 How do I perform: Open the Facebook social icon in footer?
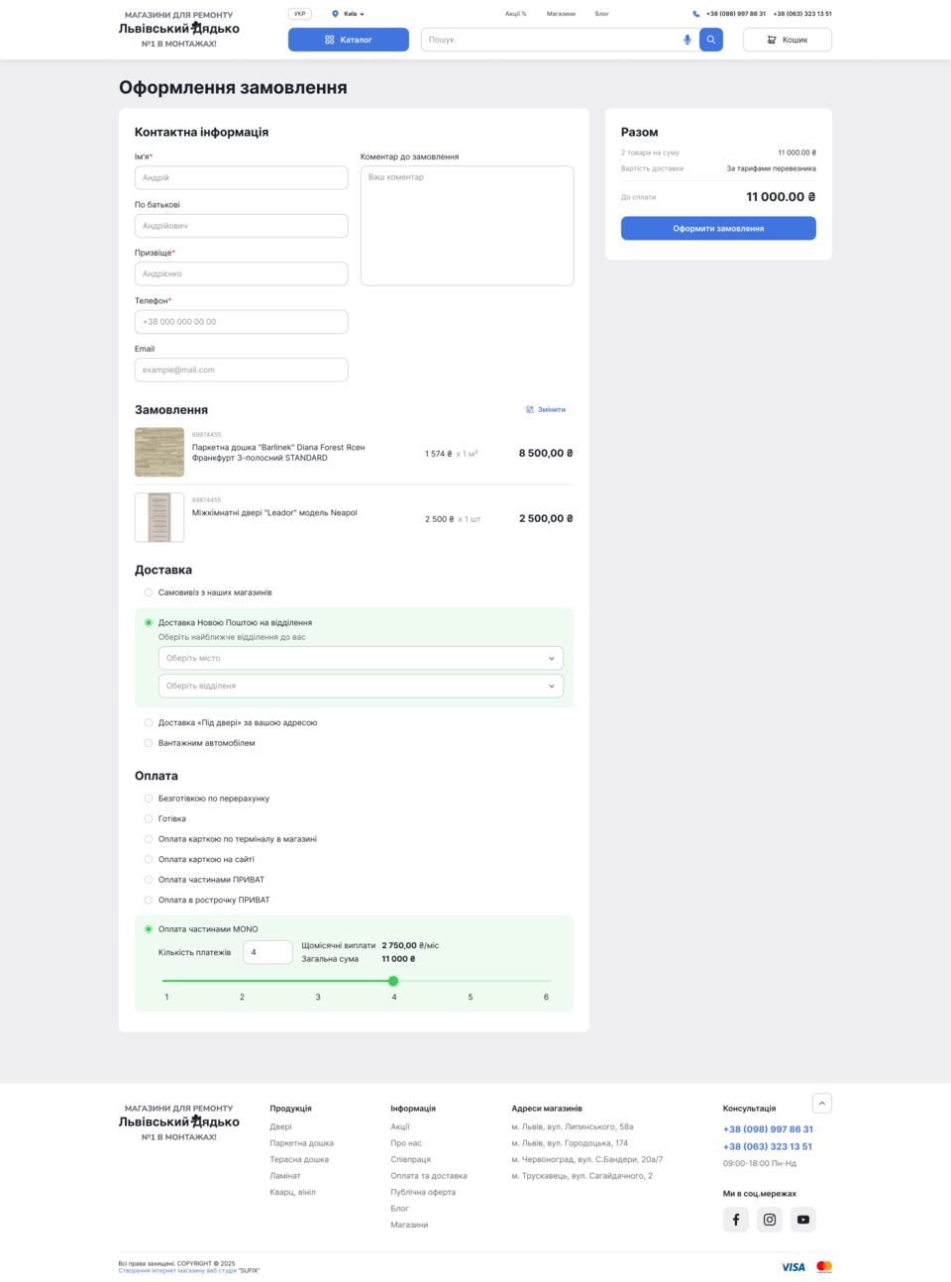pyautogui.click(x=736, y=1220)
